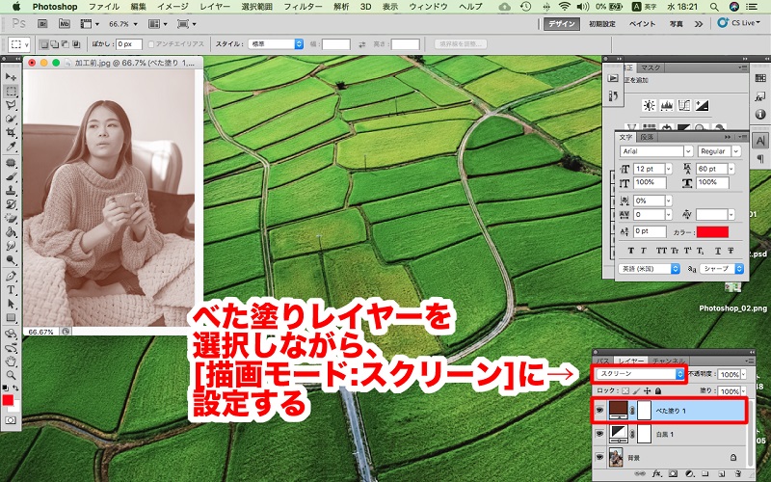Hide the べた塗り 1 layer

pos(599,411)
